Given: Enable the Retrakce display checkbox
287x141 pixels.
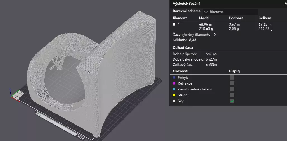Looking at the screenshot, I should tap(232, 83).
